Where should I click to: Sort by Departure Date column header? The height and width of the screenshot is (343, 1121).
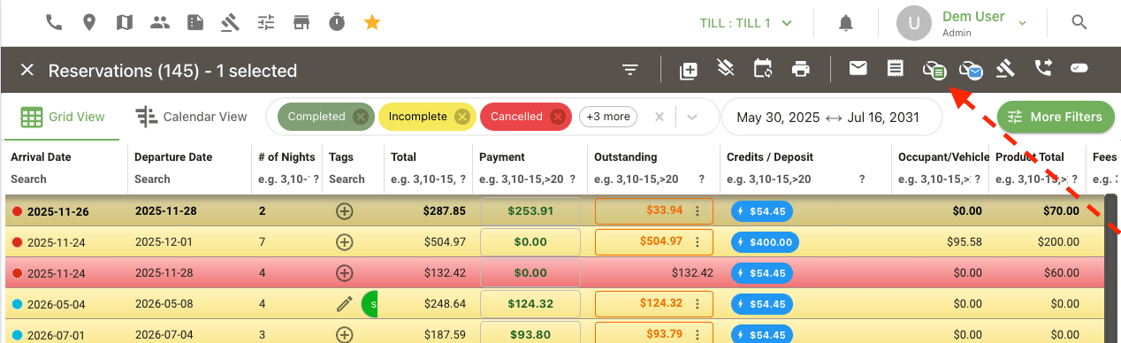pos(173,157)
